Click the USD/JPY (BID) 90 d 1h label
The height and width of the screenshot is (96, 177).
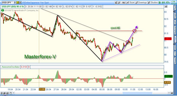[x=13, y=7]
